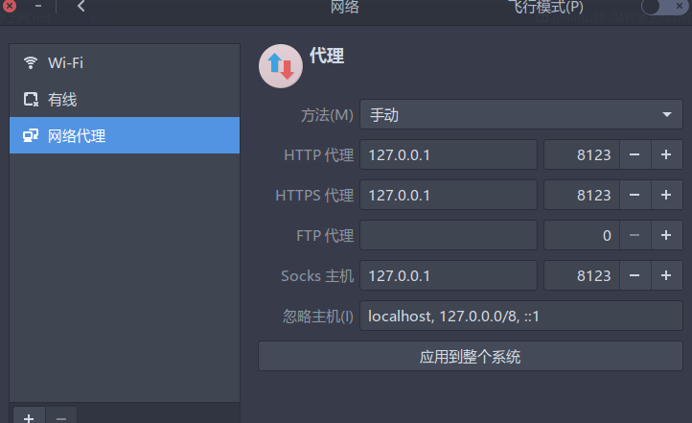Increase the HTTP proxy port
Viewport: 692px width, 423px height.
(666, 154)
